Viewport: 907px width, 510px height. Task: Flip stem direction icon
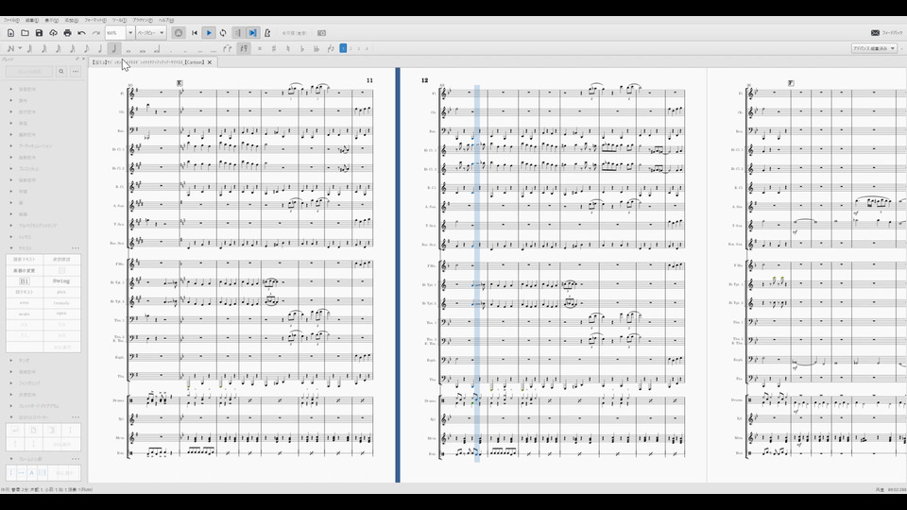click(331, 48)
